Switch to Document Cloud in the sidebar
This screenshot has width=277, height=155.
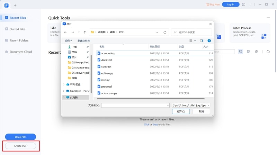pyautogui.click(x=20, y=52)
